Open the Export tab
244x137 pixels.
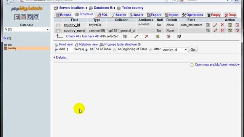pyautogui.click(x=154, y=15)
